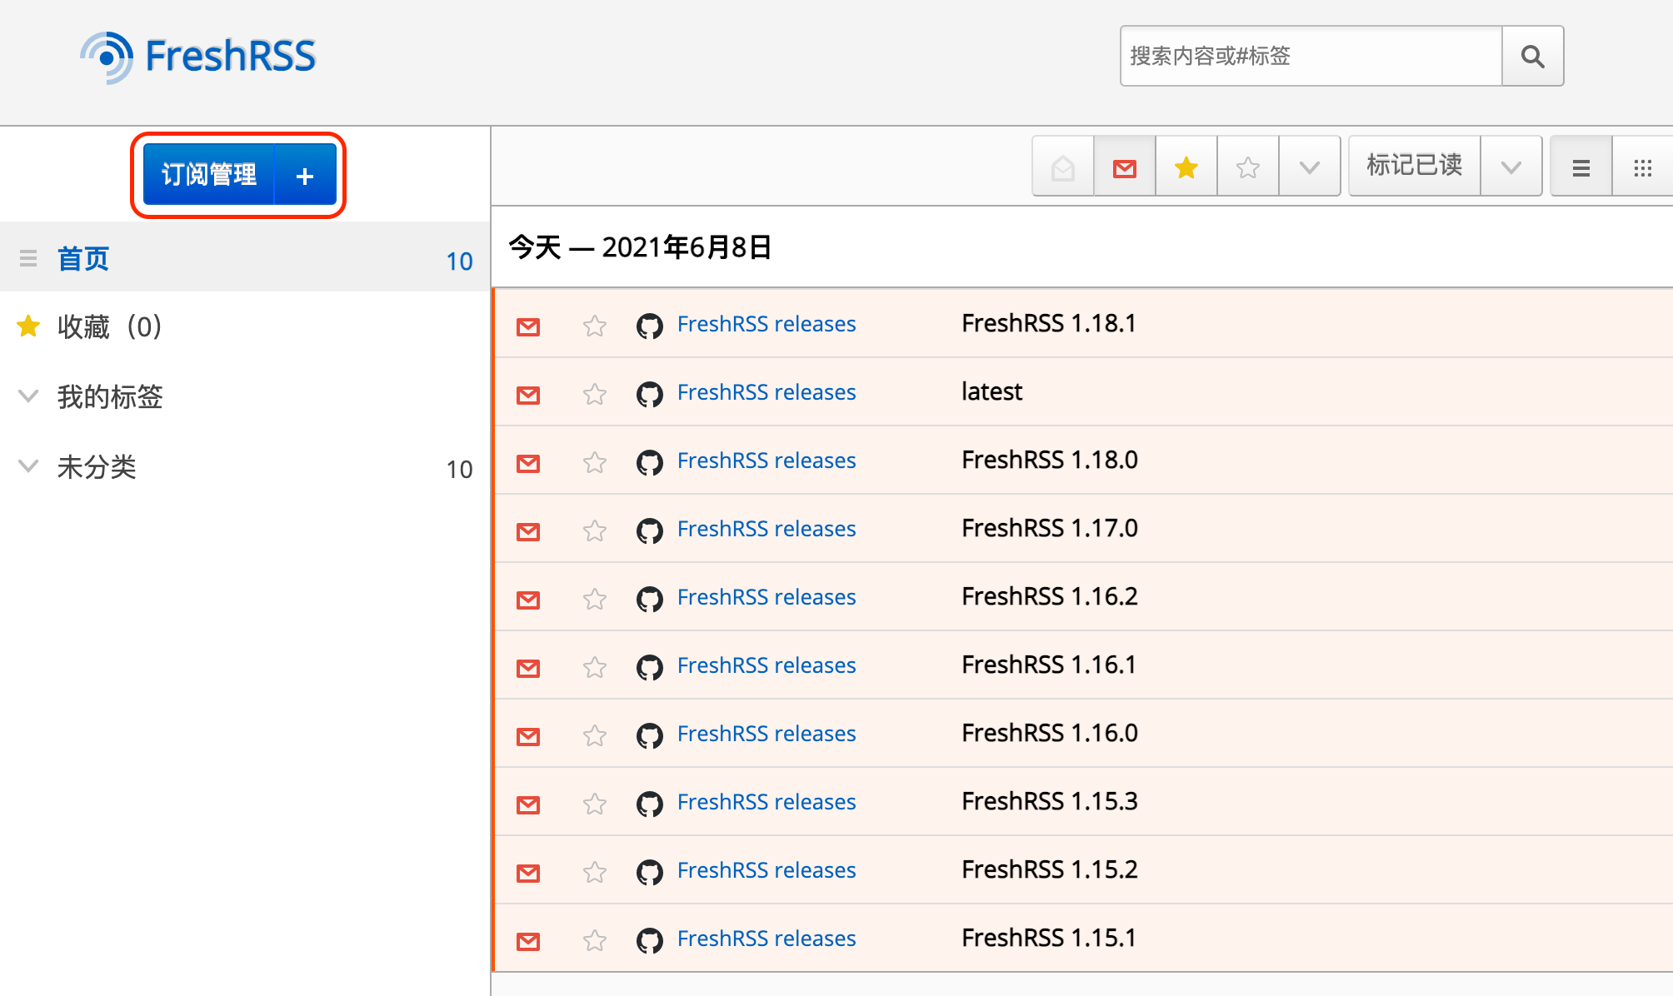Open article titled FreshRSS 1.15.1

coord(1049,938)
